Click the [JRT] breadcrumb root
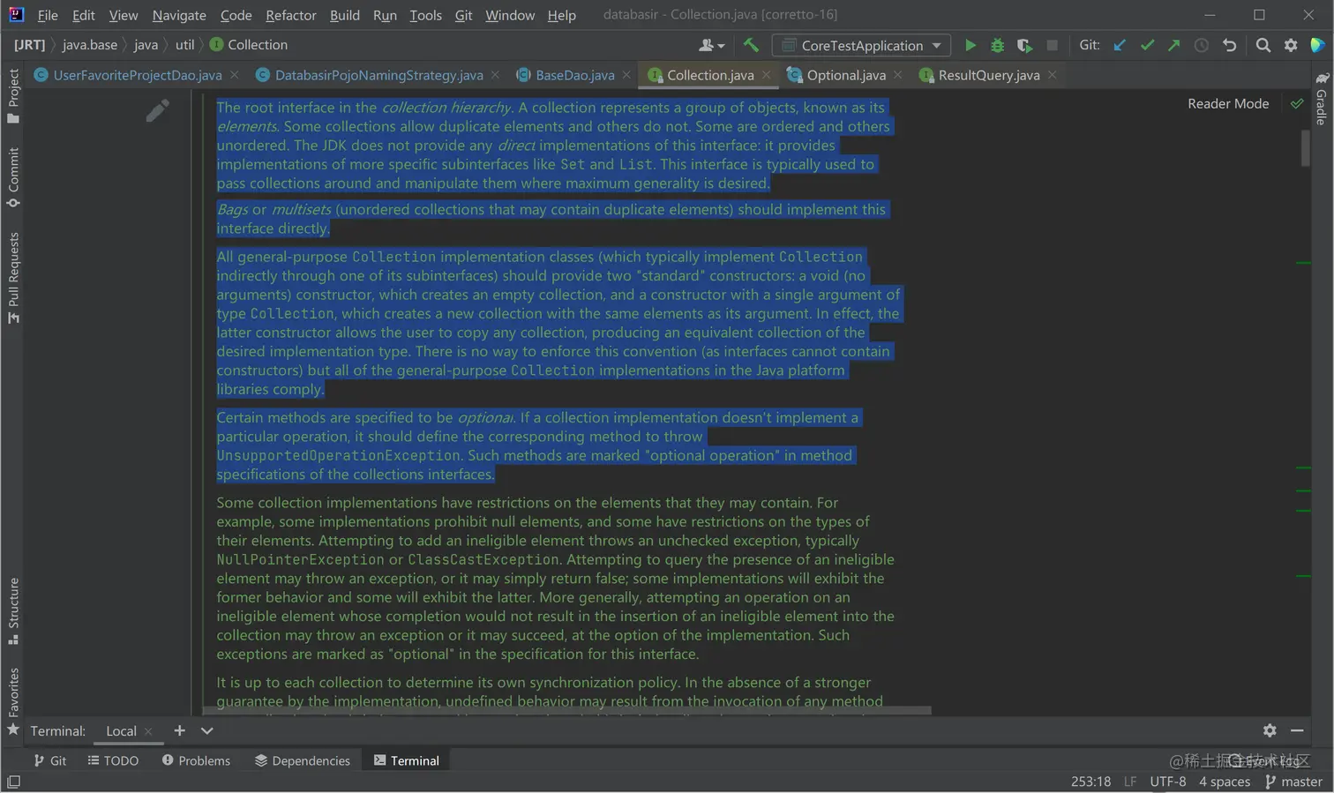This screenshot has width=1334, height=793. 29,45
